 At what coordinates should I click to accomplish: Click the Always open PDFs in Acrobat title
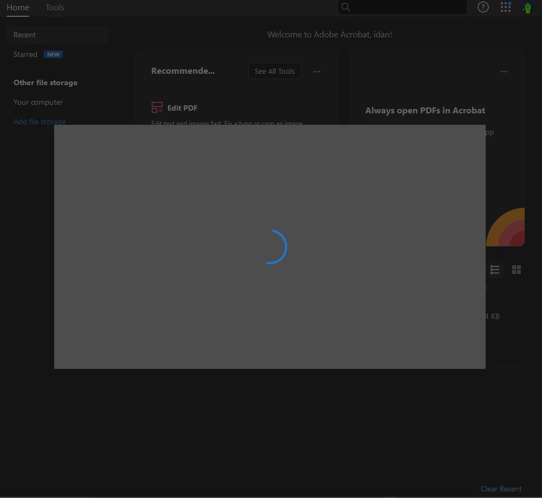pos(425,111)
